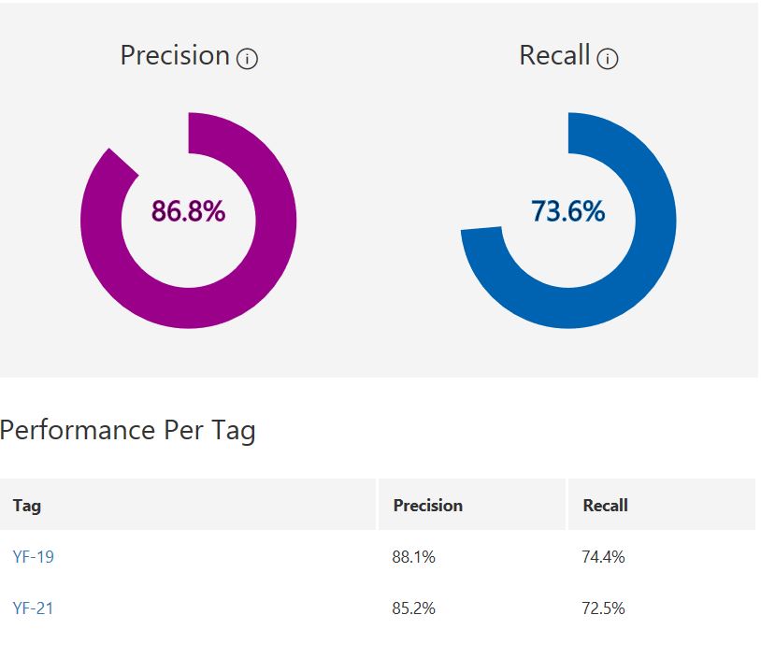Select the 86.8% value inside Precision chart
This screenshot has height=658, width=761.
click(189, 212)
